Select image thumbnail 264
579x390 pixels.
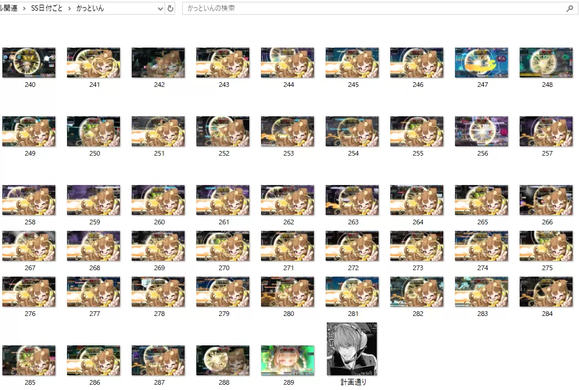pyautogui.click(x=417, y=200)
